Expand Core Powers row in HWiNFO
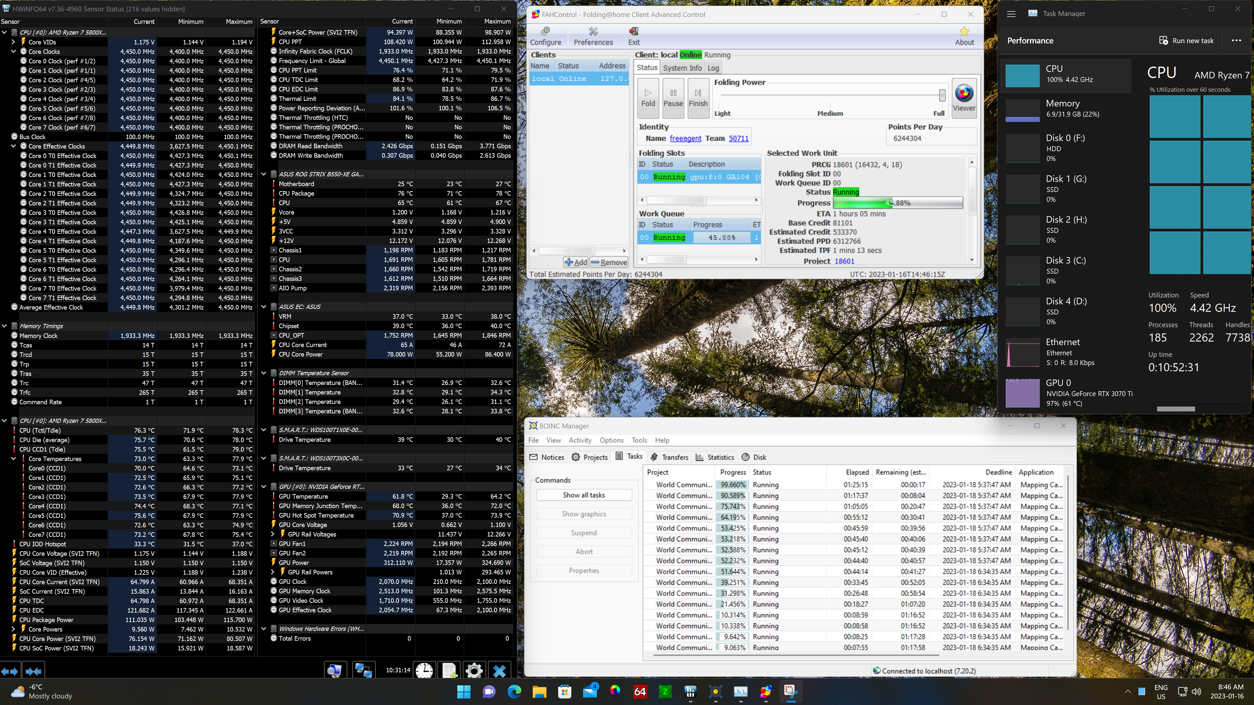Image resolution: width=1254 pixels, height=705 pixels. pos(14,629)
